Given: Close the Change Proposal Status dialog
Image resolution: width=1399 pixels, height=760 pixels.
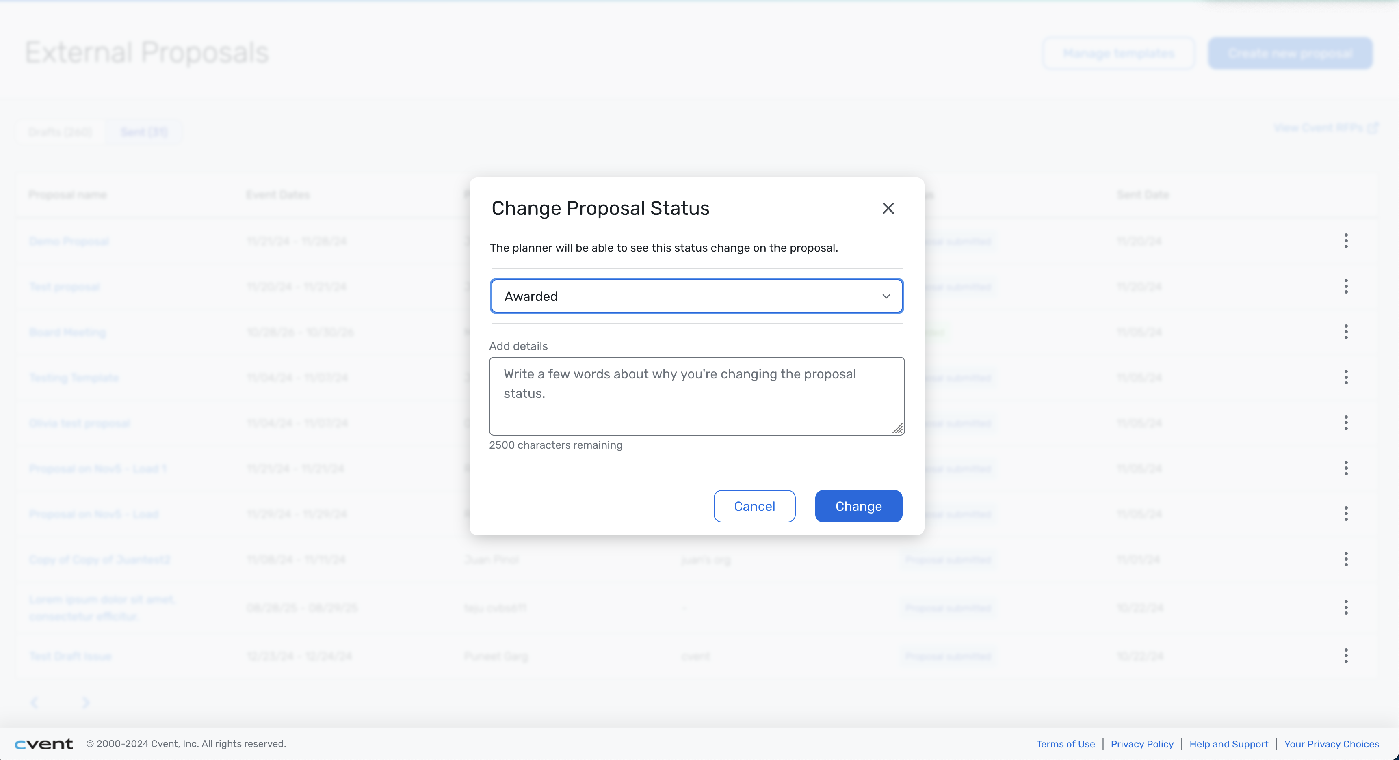Looking at the screenshot, I should click(888, 208).
